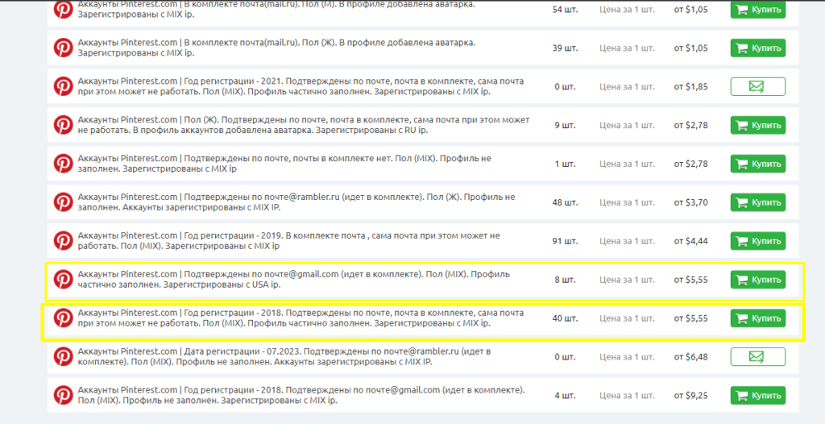Buy mail.ru Пол (М) accounts at $1,05
Screen dimensions: 825x424
757,10
